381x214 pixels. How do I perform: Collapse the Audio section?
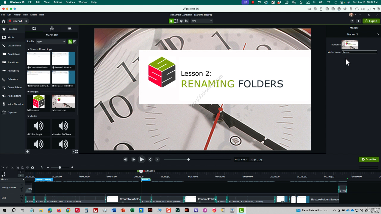(29, 116)
